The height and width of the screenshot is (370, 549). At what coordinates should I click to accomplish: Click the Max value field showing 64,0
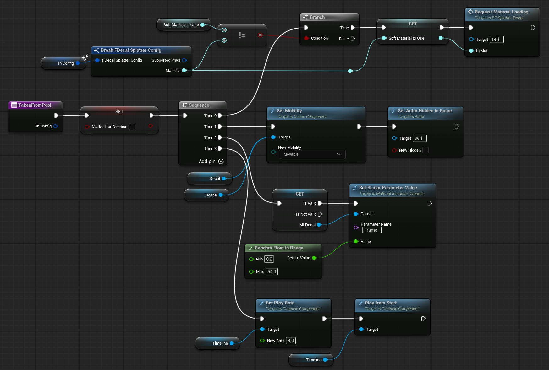tap(272, 272)
